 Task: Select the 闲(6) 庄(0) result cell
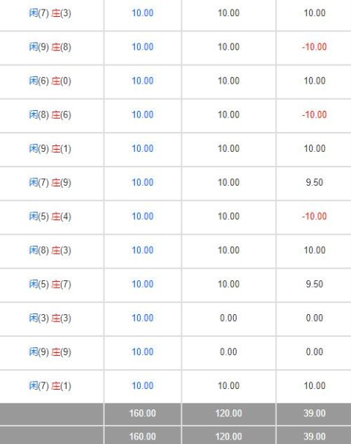coord(50,81)
